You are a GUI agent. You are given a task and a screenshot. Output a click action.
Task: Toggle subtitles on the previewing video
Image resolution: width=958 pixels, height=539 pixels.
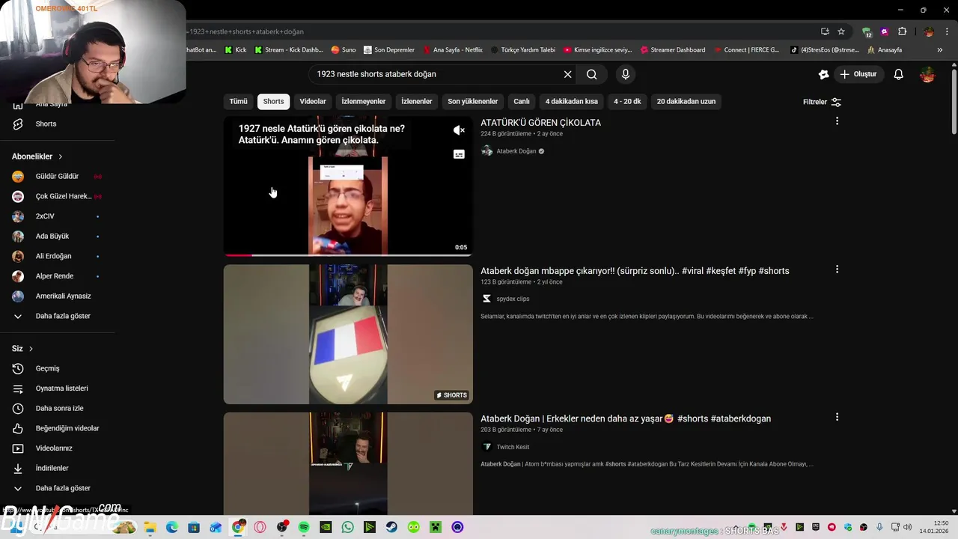[459, 154]
